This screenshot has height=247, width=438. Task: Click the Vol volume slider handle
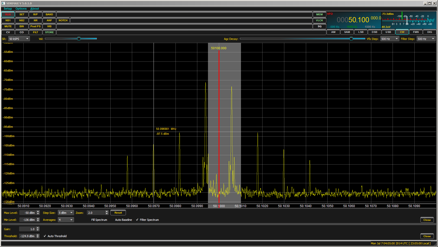[79, 39]
